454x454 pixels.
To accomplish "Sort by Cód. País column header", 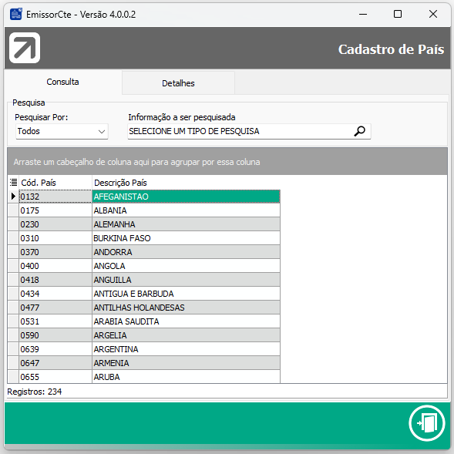I will click(55, 183).
